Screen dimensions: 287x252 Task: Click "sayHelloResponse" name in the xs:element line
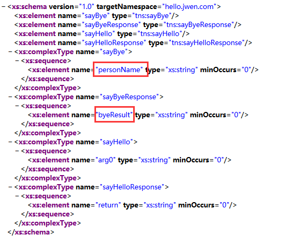point(114,43)
